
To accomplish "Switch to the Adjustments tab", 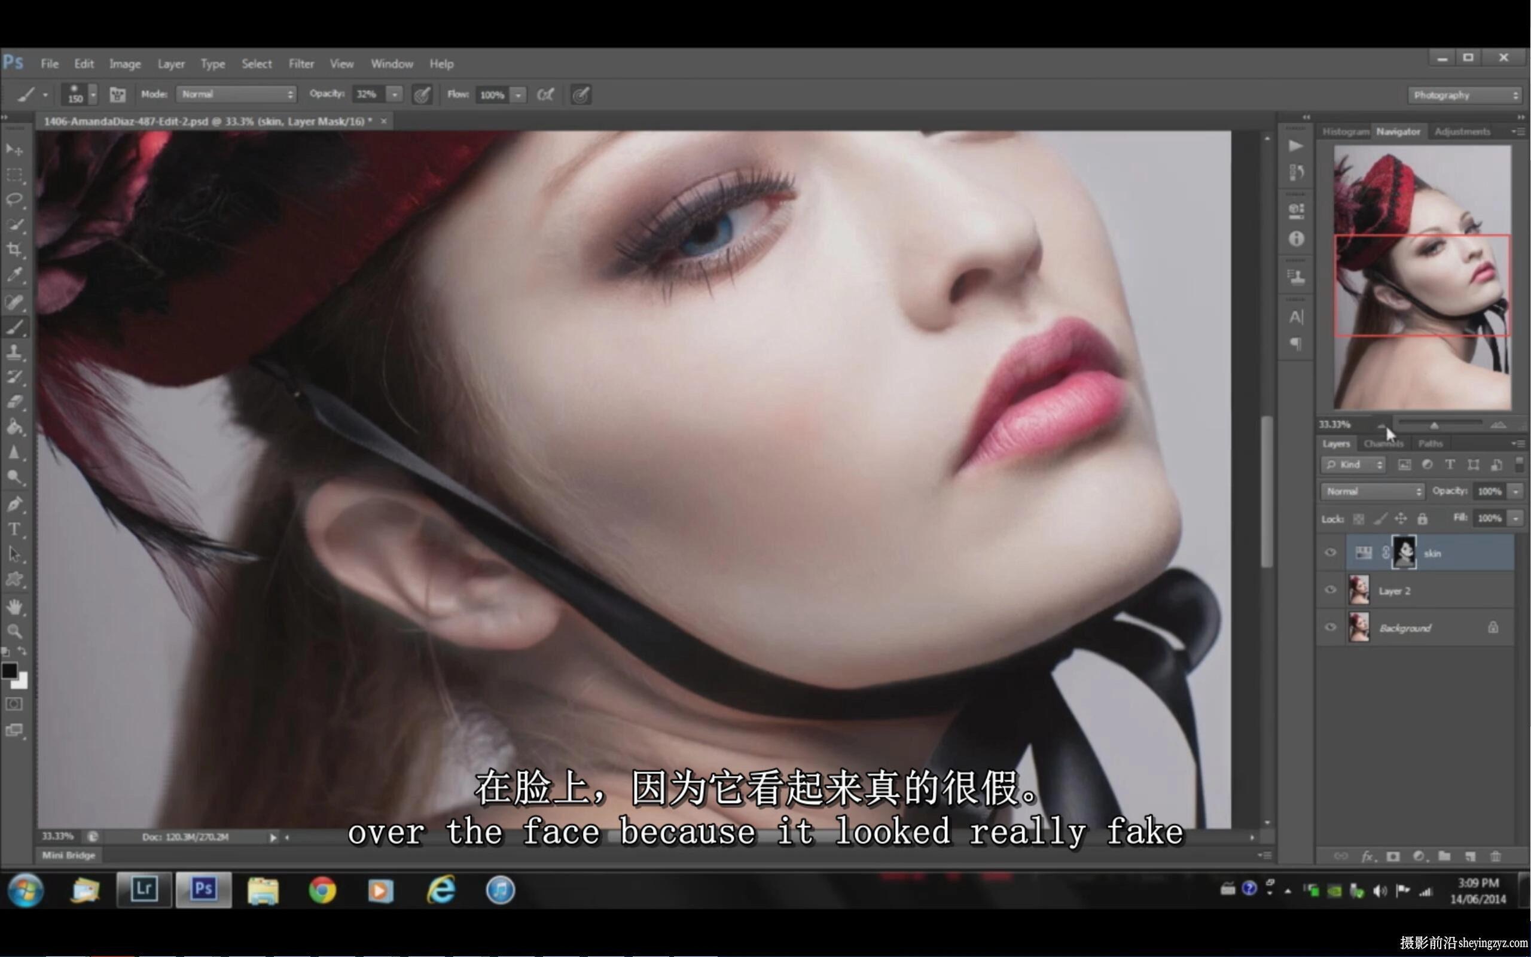I will tap(1462, 132).
